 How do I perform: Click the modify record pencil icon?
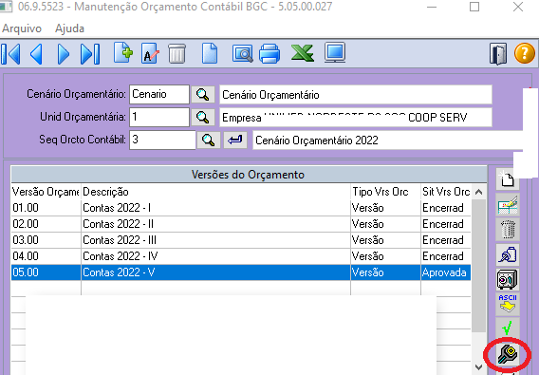coord(150,53)
